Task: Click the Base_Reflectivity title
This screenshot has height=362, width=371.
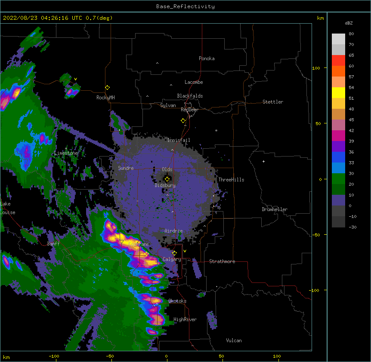Action: 185,6
